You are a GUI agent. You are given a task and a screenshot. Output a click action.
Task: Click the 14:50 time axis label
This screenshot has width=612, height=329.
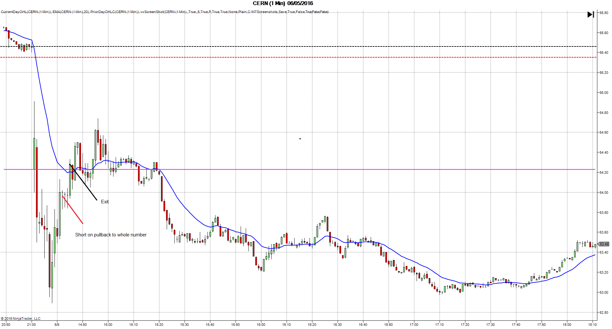point(82,325)
